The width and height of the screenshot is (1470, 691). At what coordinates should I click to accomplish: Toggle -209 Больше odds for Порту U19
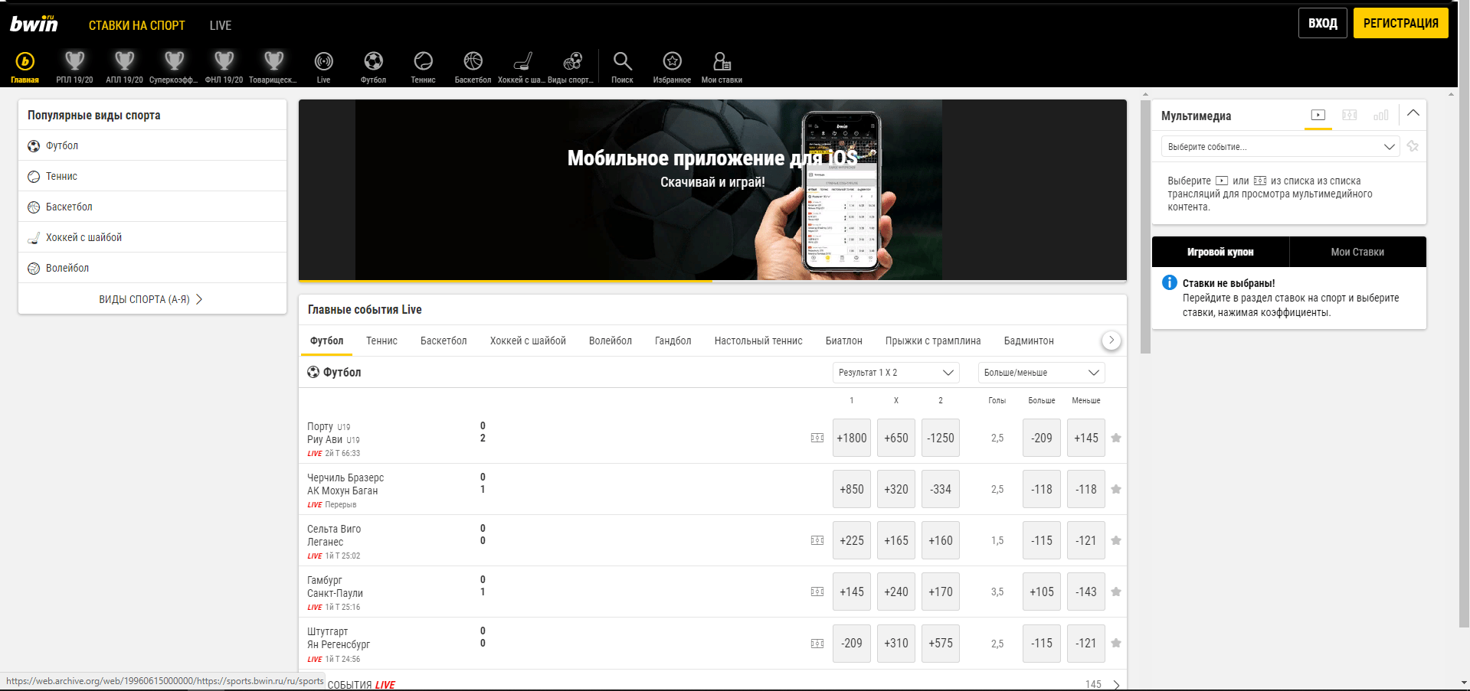click(x=1042, y=438)
